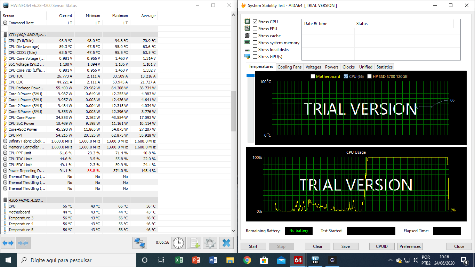Switch to AIDA64 taskbar icon

[298, 260]
